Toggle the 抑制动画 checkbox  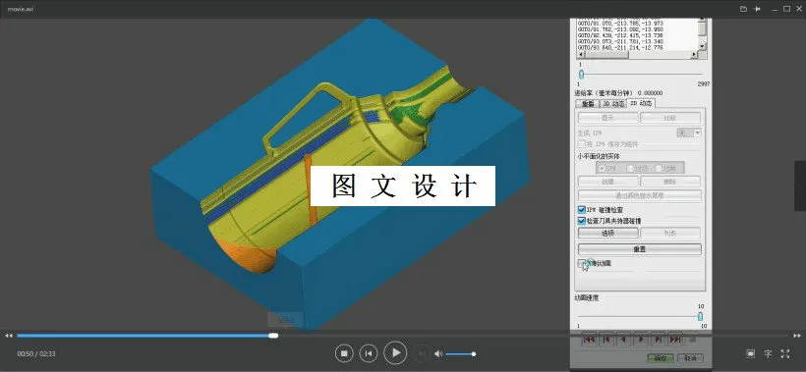(x=581, y=263)
